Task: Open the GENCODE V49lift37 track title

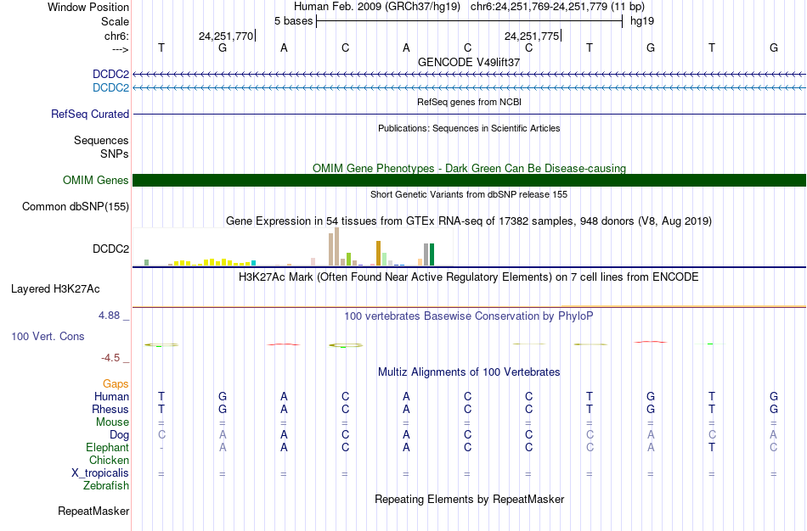Action: 469,62
